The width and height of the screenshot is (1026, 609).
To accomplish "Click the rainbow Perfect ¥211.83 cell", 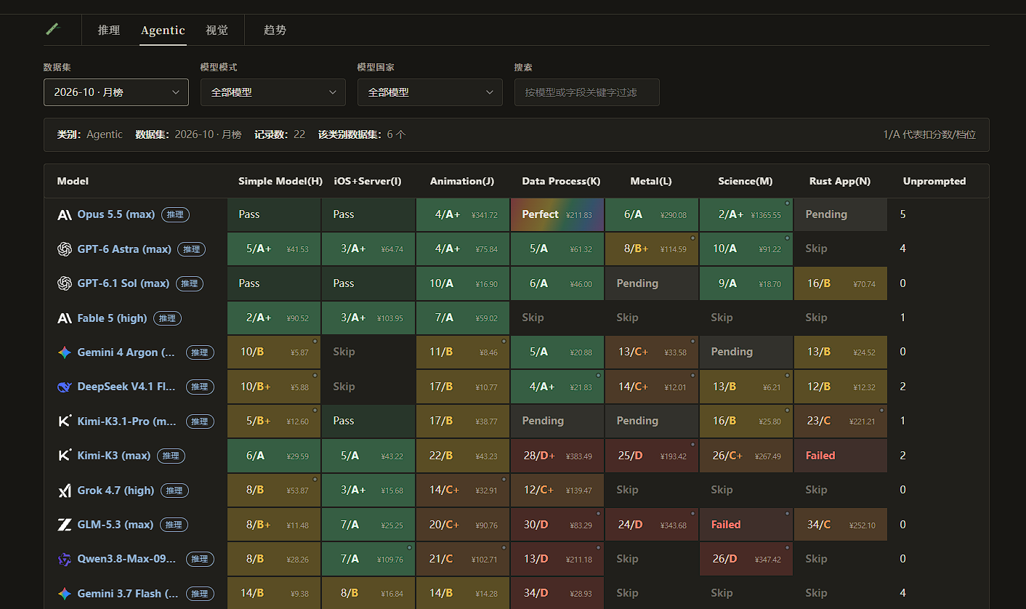I will [557, 214].
